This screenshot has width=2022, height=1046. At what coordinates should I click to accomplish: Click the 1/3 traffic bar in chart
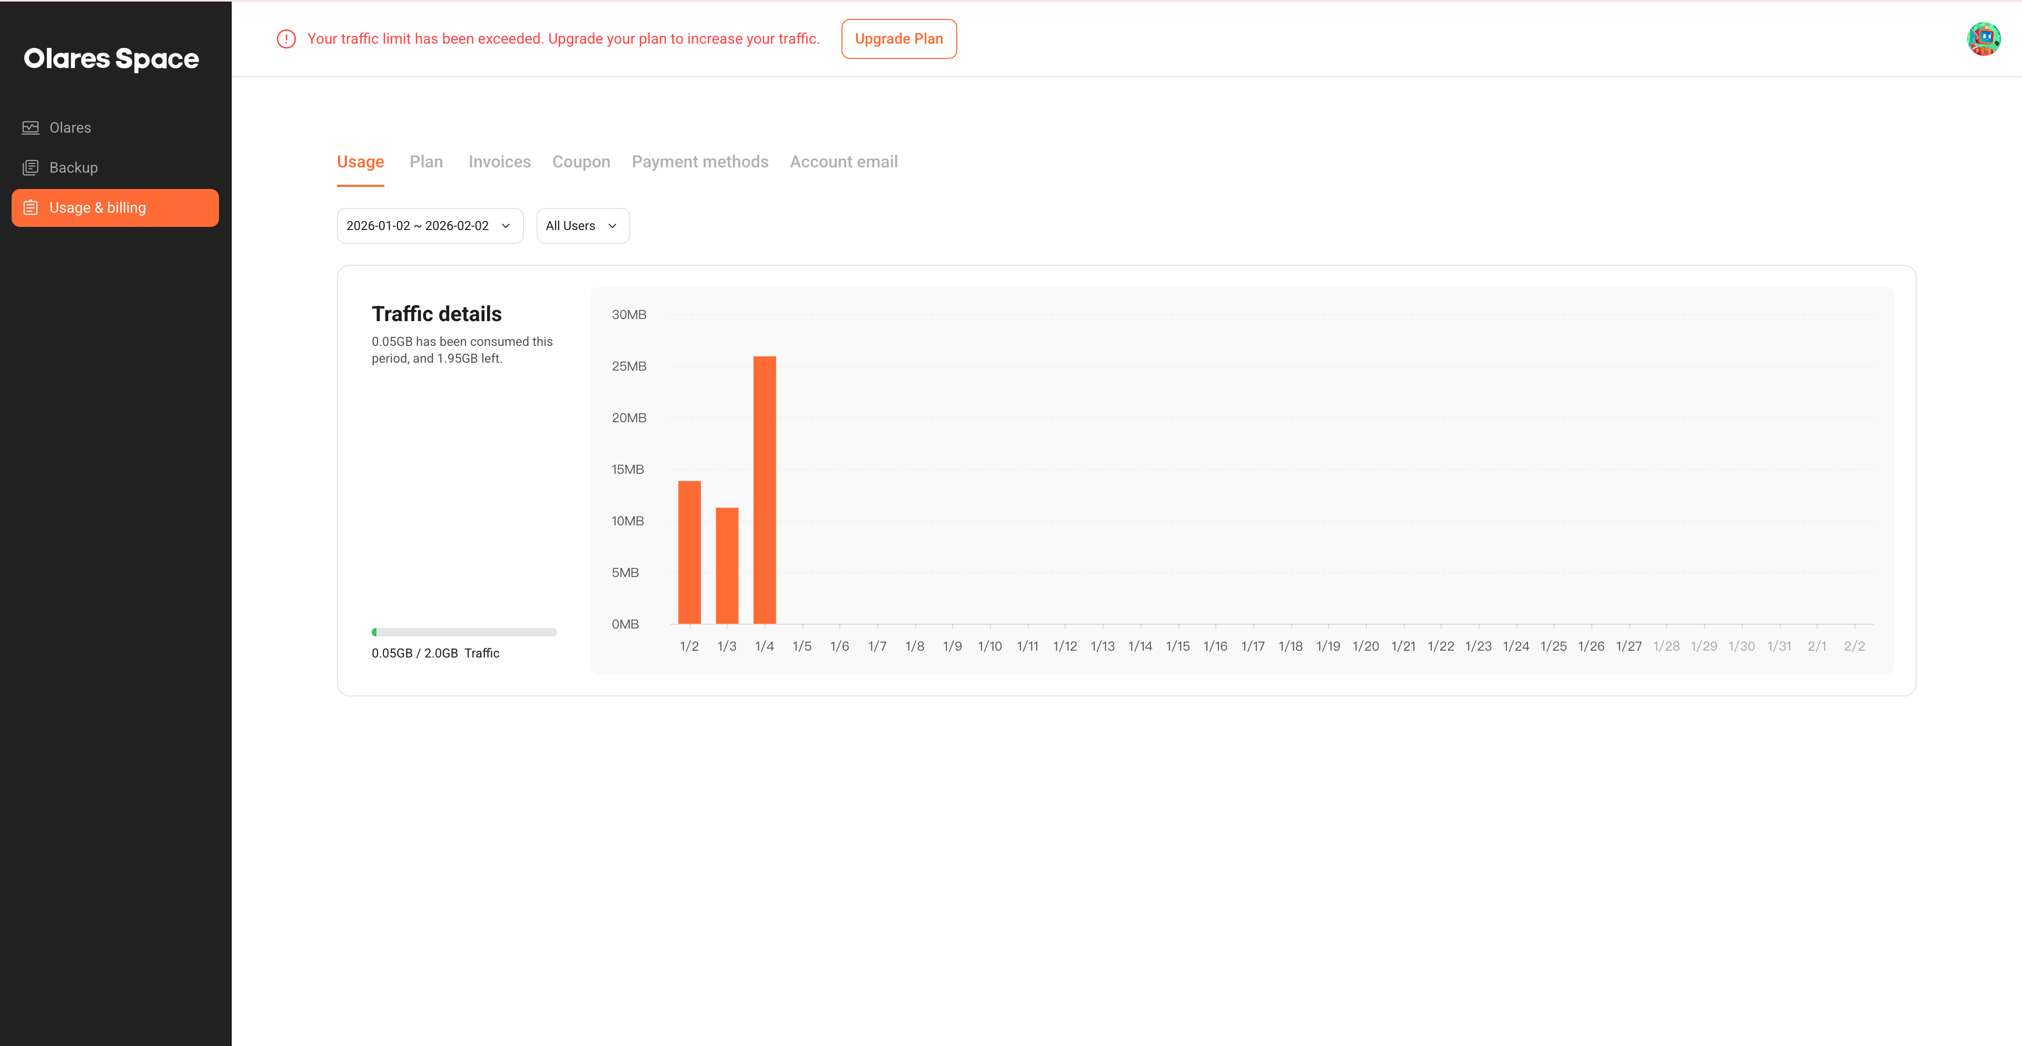pos(727,566)
